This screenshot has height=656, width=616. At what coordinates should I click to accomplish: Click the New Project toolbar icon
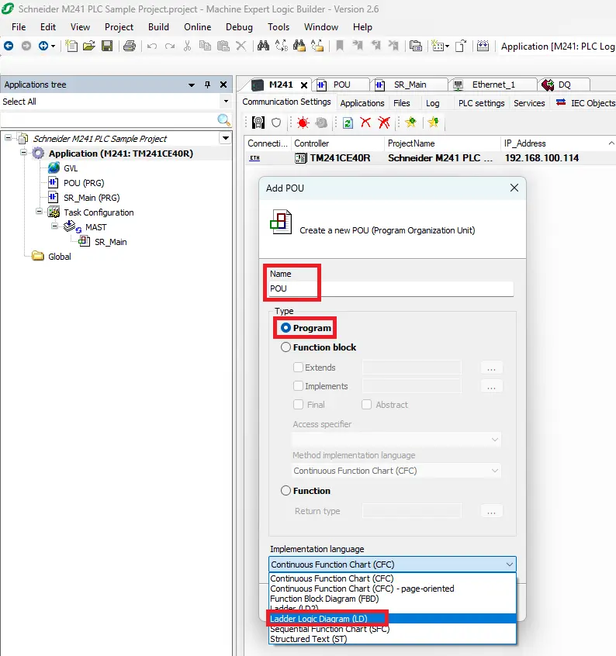71,46
